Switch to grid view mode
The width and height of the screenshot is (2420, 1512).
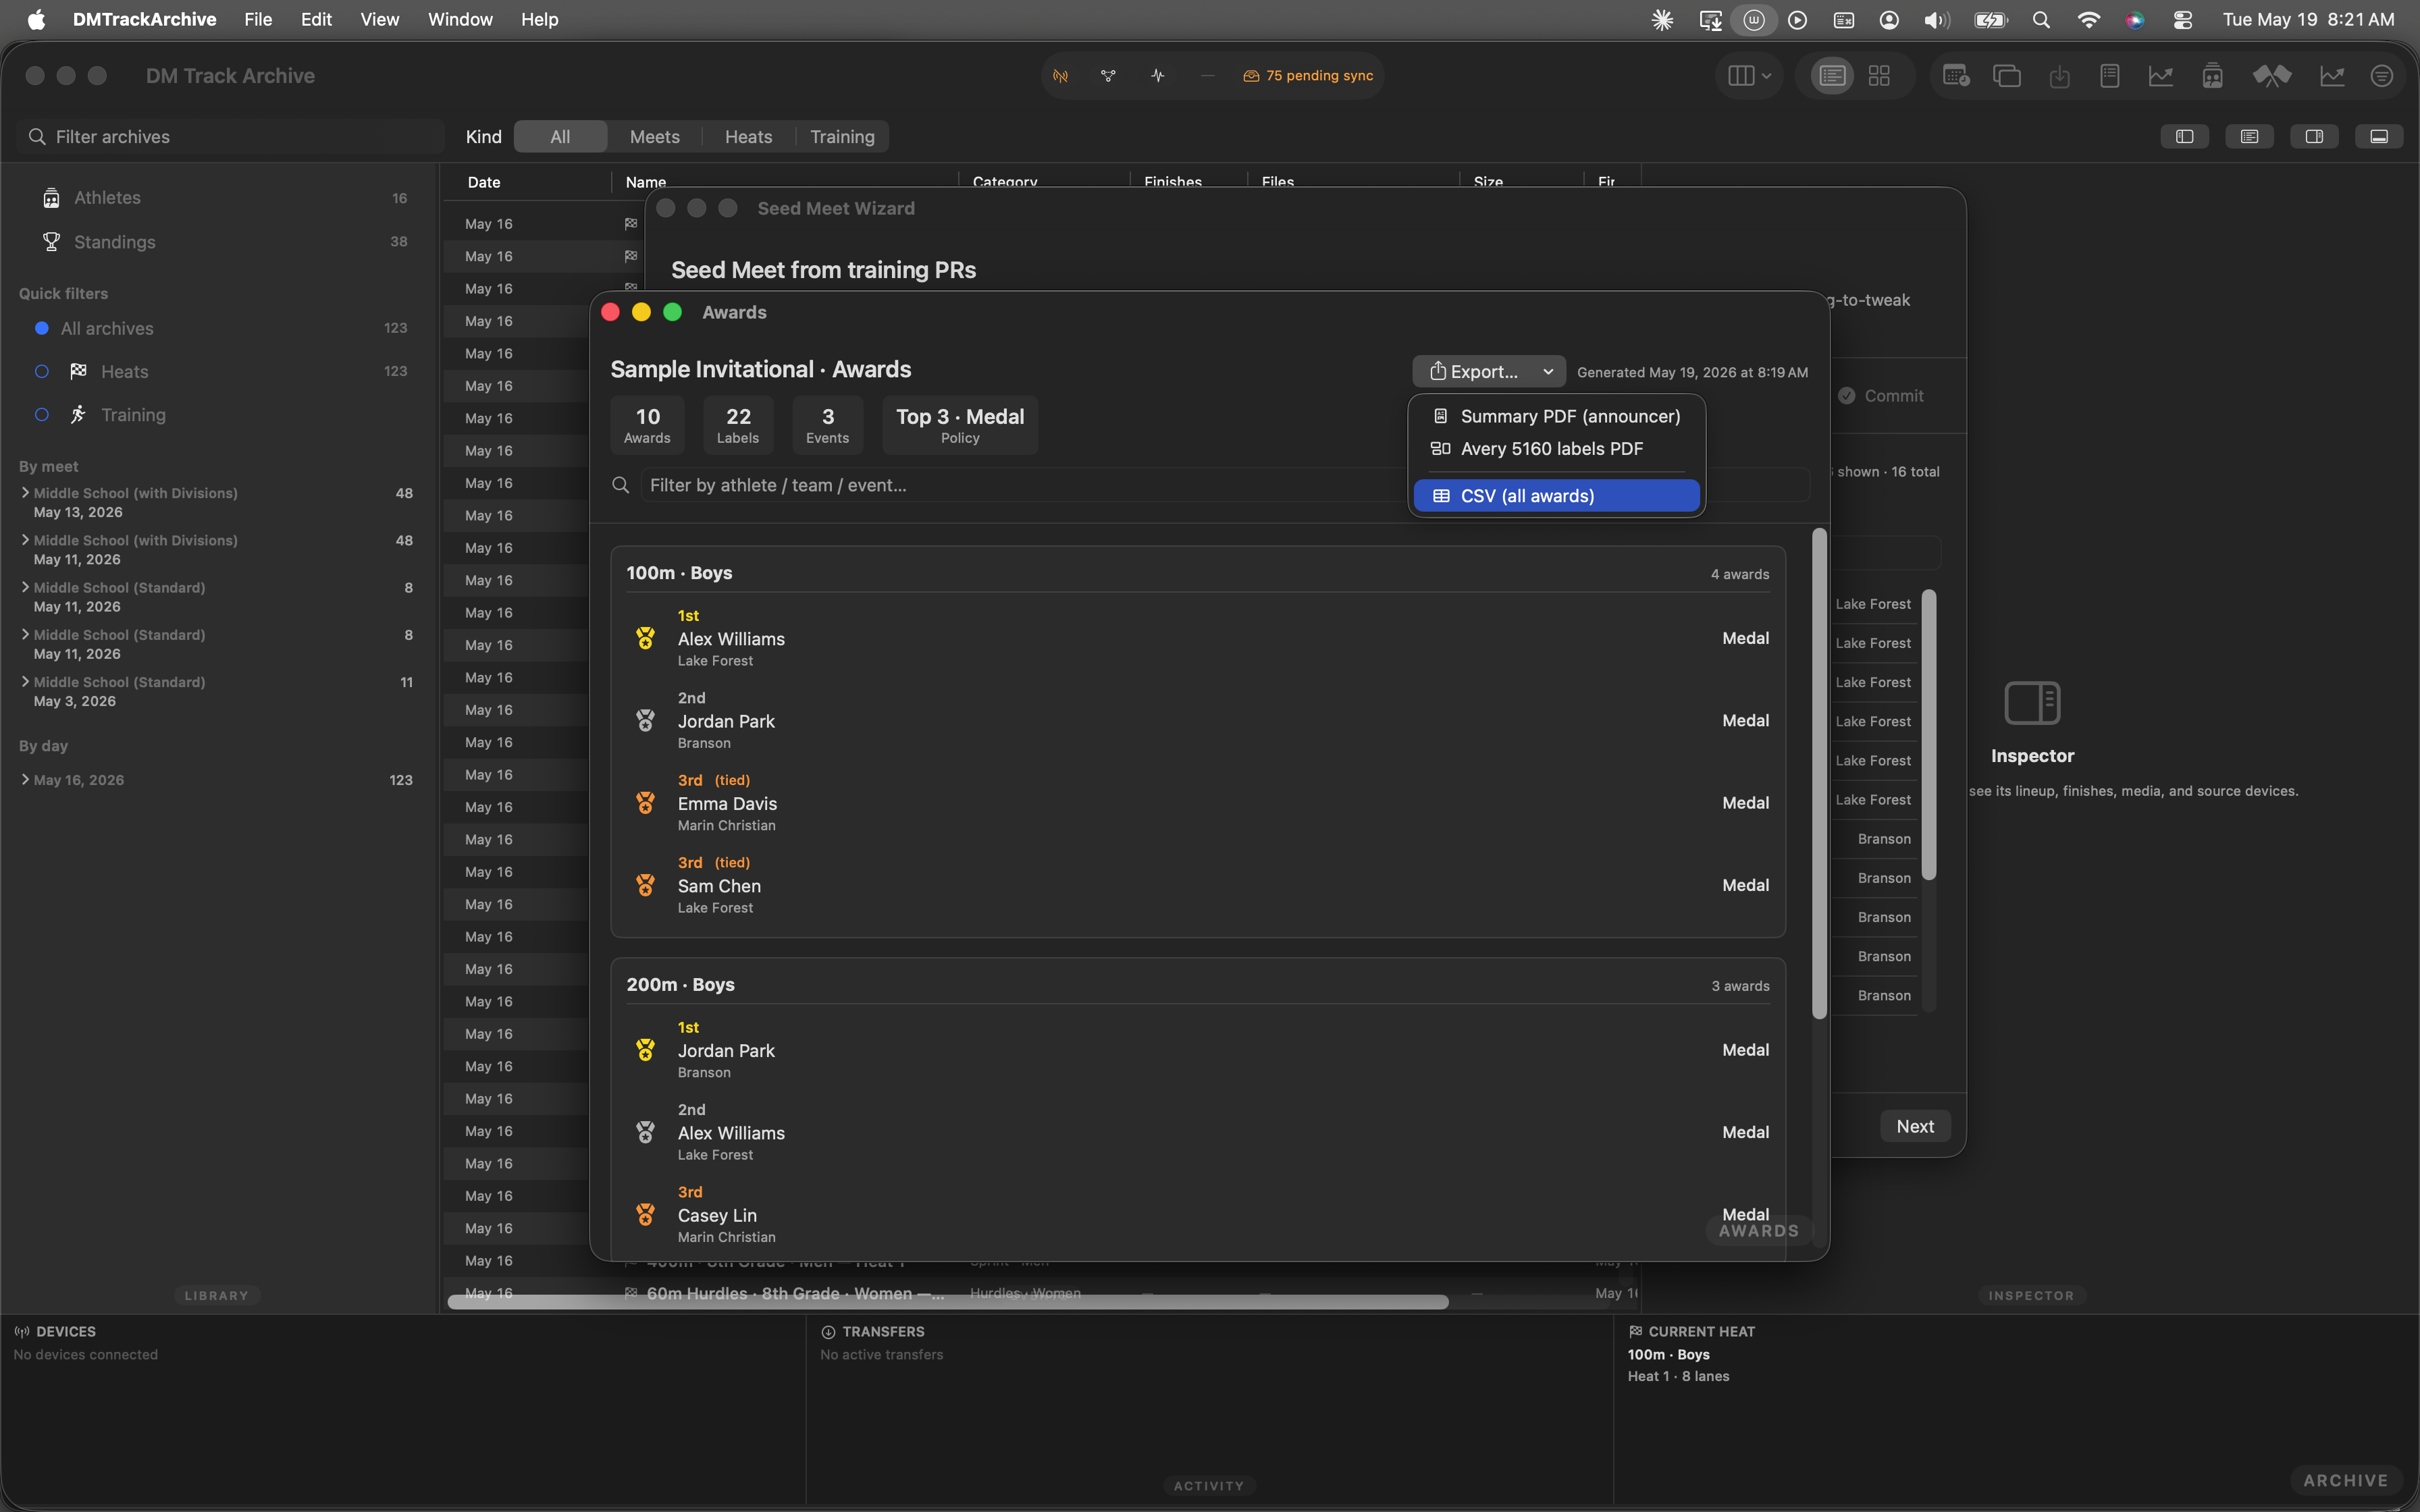point(1879,76)
